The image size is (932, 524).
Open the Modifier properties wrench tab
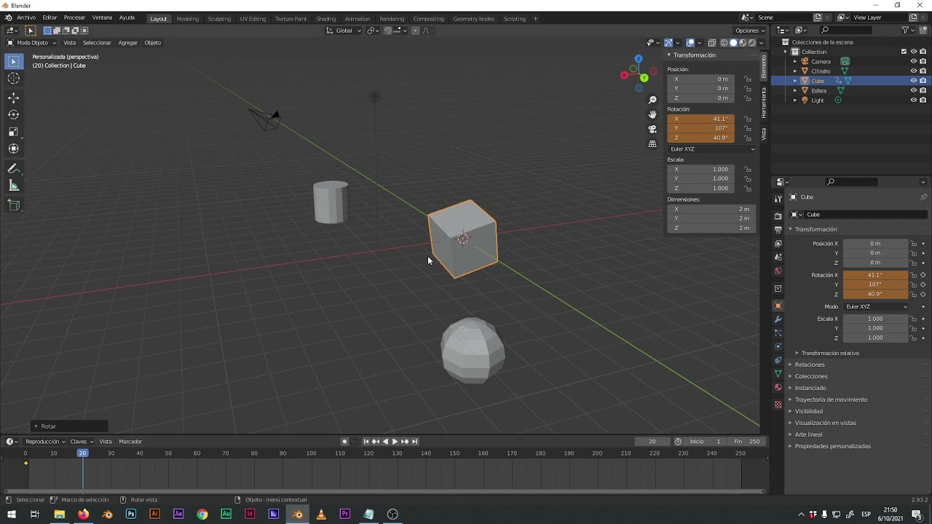778,319
